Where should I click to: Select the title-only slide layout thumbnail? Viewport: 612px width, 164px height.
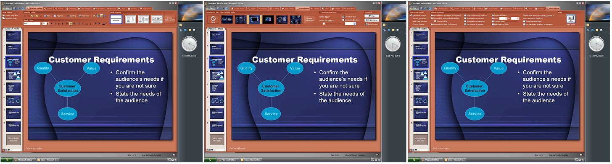tap(116, 19)
